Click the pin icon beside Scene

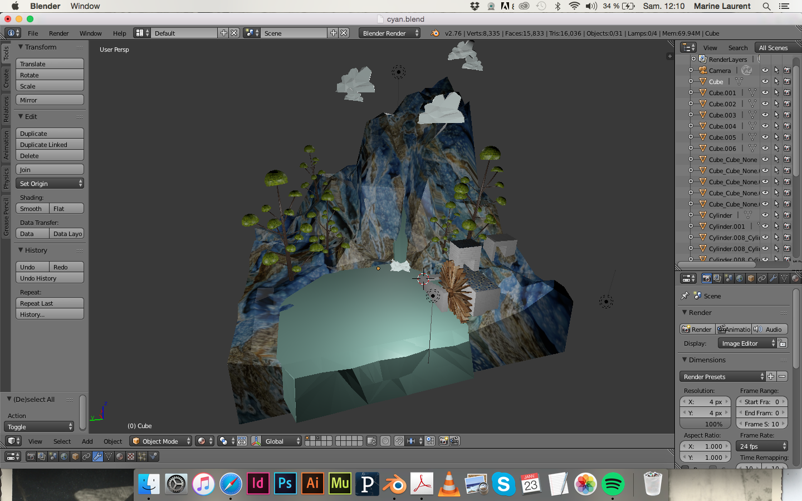point(685,296)
